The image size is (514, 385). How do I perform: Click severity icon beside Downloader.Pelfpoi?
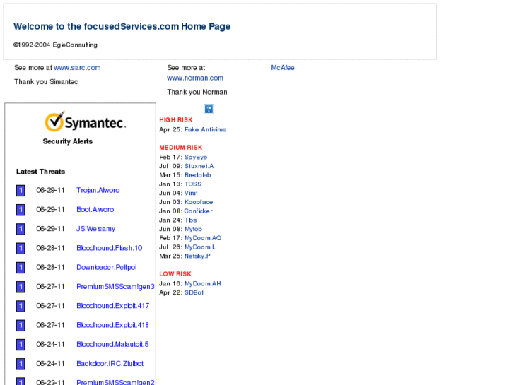[x=21, y=268]
